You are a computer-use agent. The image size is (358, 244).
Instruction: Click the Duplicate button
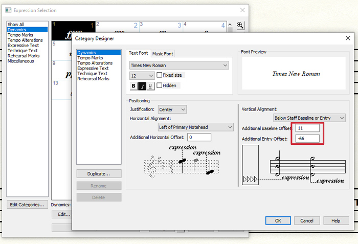click(x=99, y=173)
